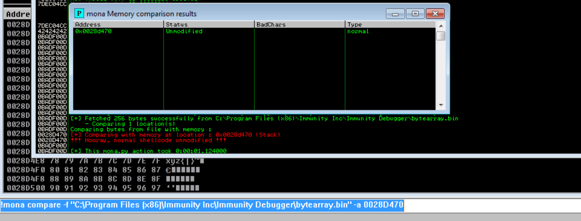The height and width of the screenshot is (221, 581).
Task: Sort results by Address column header
Action: pyautogui.click(x=118, y=25)
